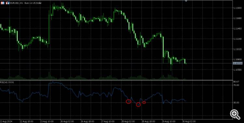Select the 30 Aug 02:00 time label

[189, 121]
